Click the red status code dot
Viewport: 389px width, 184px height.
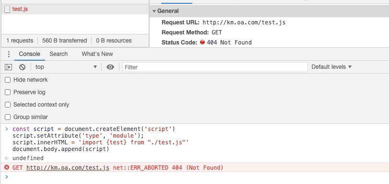(202, 42)
